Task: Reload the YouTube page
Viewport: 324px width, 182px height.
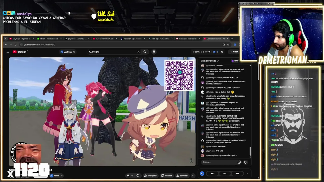Action: [x=15, y=44]
